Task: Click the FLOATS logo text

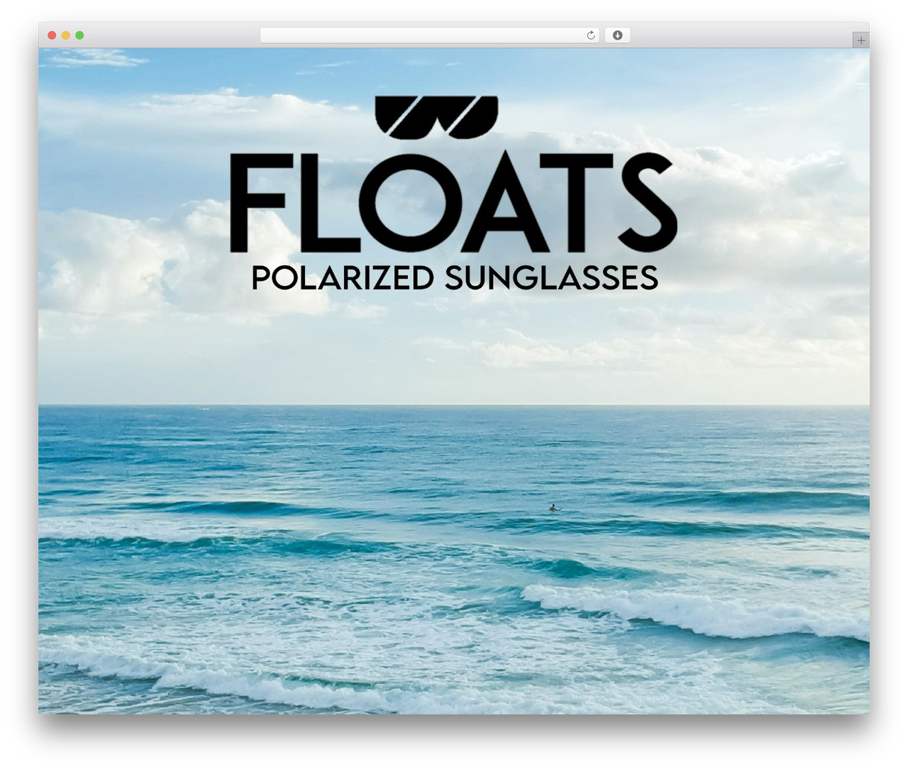Action: click(x=454, y=203)
